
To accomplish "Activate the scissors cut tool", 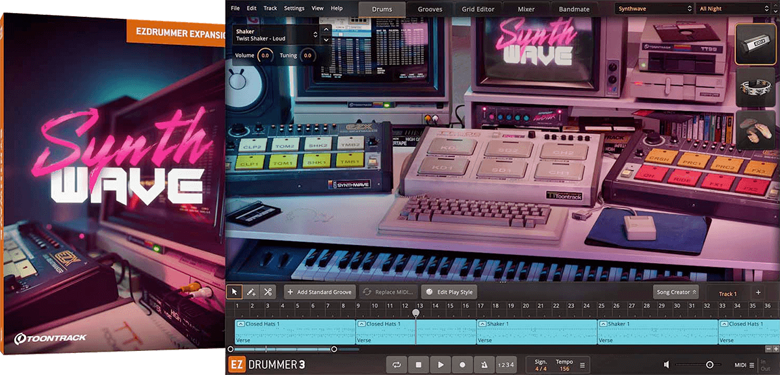I will [267, 292].
